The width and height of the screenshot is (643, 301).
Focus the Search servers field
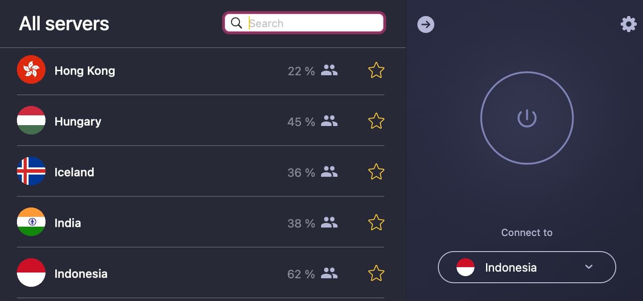(304, 23)
